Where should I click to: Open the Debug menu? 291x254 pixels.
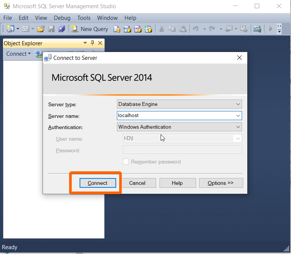tap(62, 18)
